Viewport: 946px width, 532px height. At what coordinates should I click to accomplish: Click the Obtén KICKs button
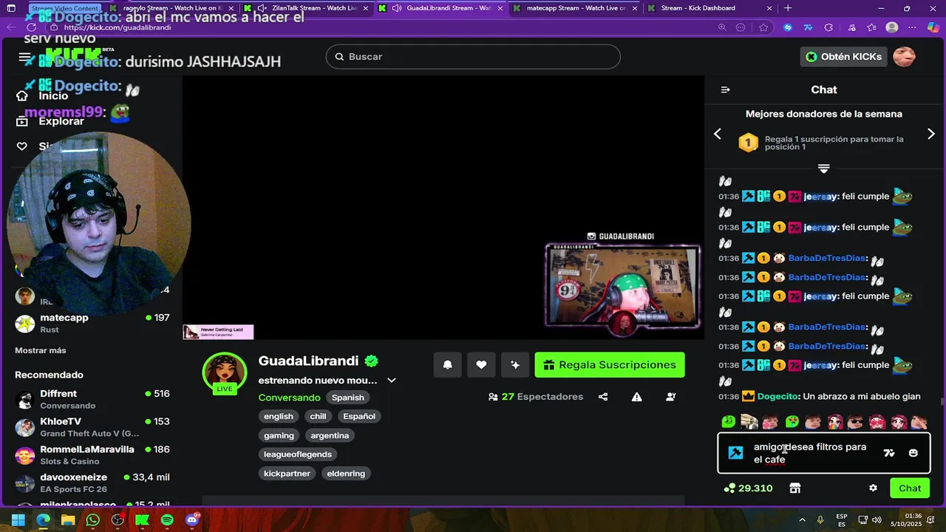[x=843, y=56]
